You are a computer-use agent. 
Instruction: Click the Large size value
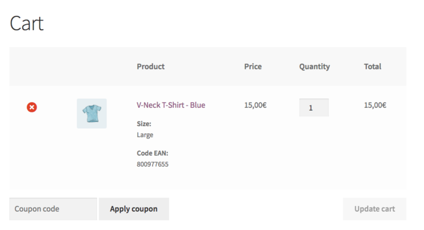coord(145,135)
